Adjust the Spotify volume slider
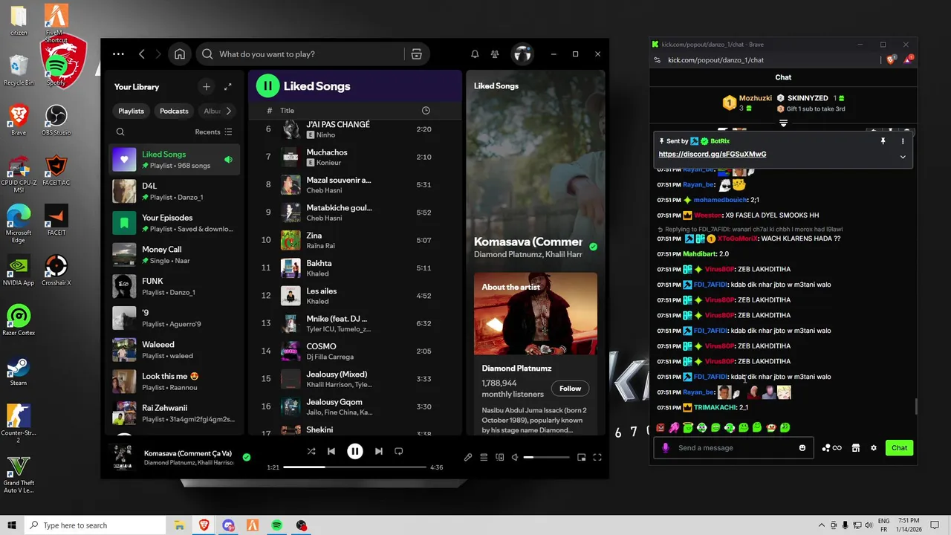The width and height of the screenshot is (951, 535). 546,458
